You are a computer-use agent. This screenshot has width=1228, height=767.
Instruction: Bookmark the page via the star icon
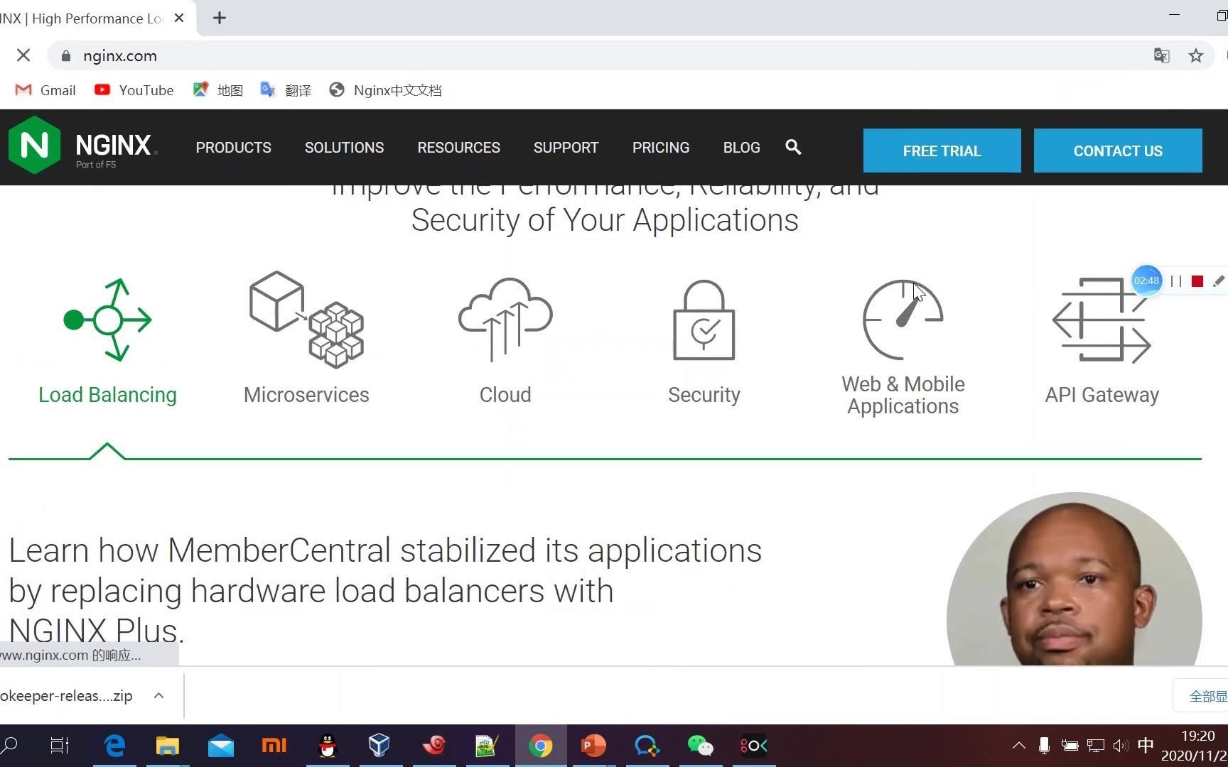[x=1195, y=55]
